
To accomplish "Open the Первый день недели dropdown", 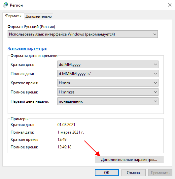I will 108,101.
